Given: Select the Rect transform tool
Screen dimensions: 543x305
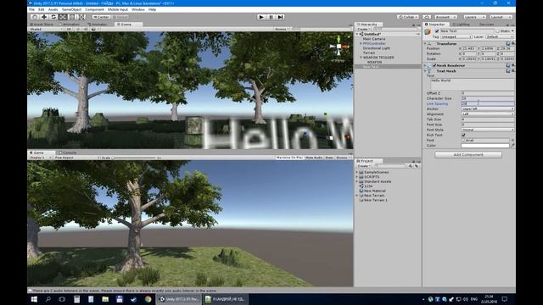Looking at the screenshot, I should click(72, 17).
